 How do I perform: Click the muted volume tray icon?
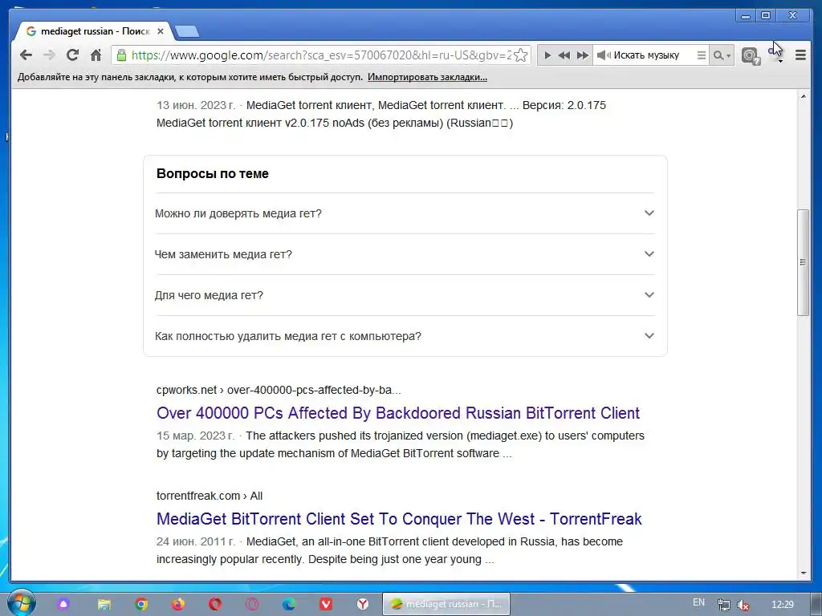tap(743, 605)
